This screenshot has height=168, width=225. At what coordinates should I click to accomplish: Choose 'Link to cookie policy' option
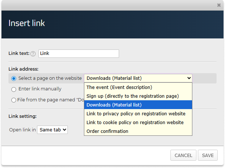(x=135, y=123)
